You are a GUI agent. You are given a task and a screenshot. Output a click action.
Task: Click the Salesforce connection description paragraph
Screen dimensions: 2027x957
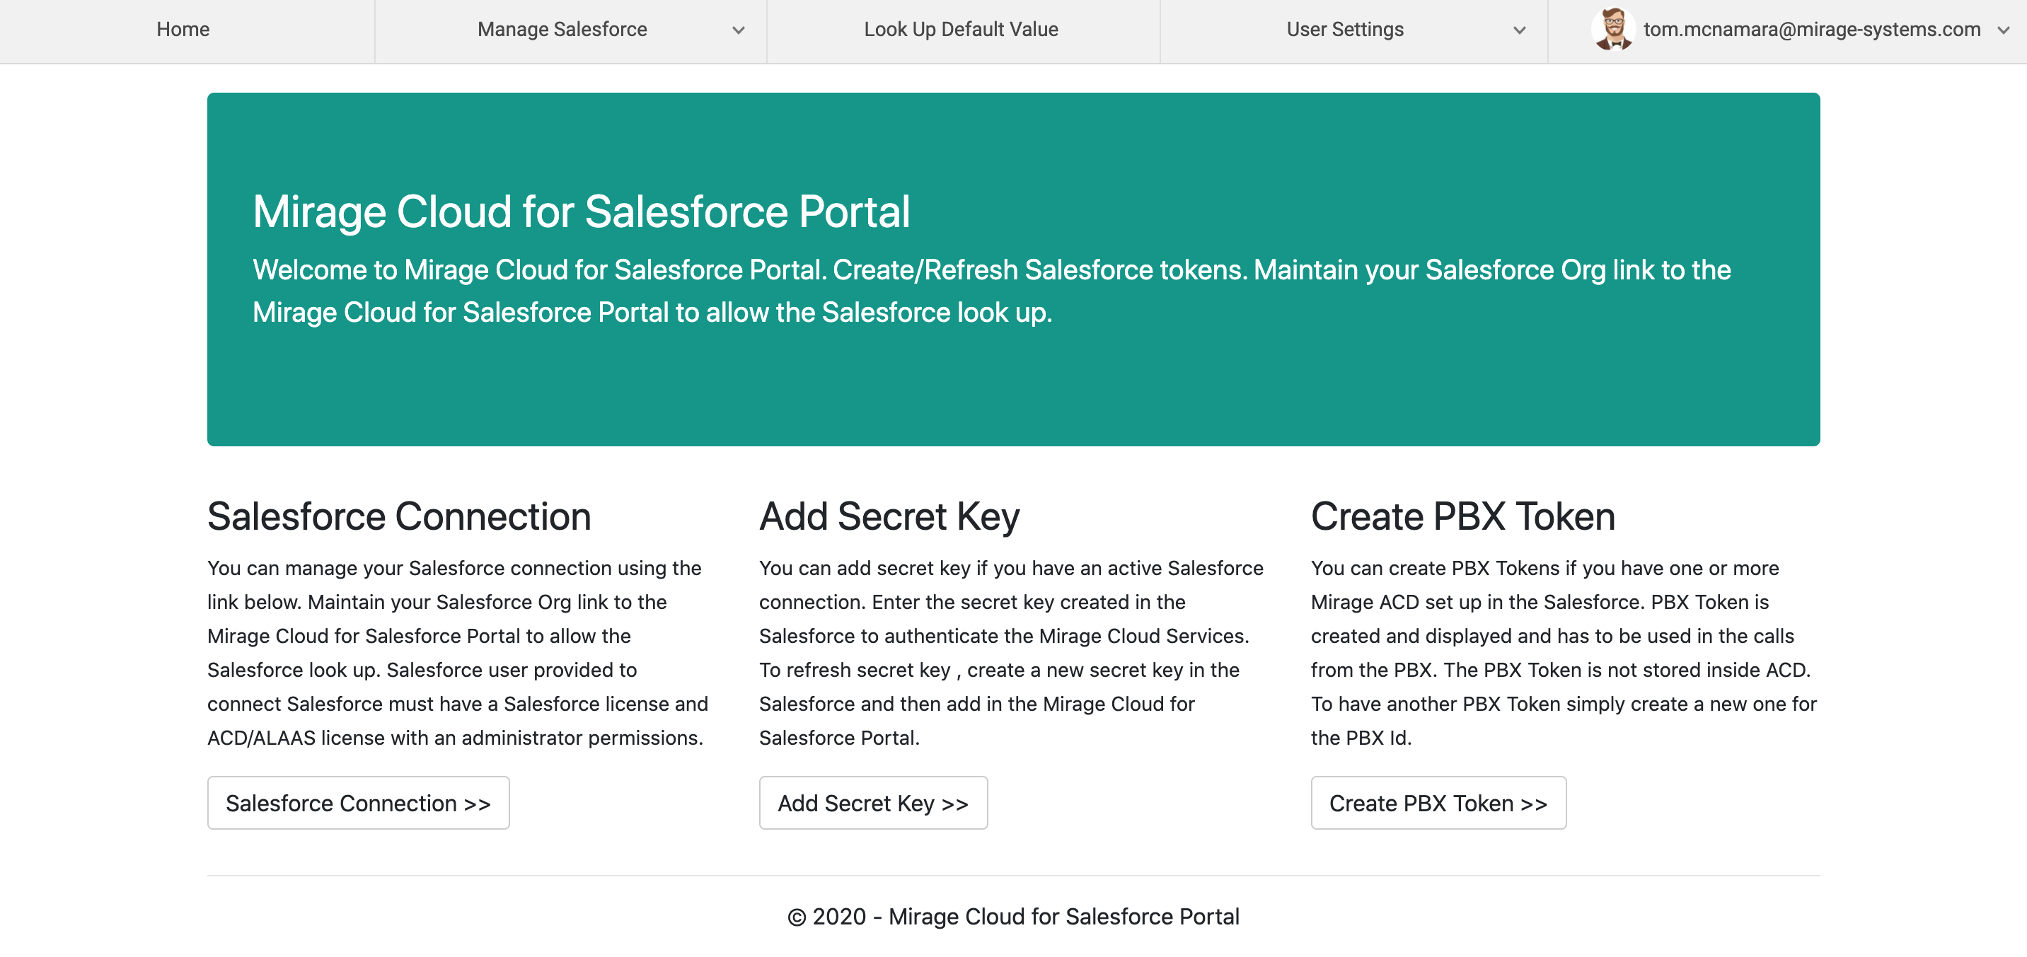[x=458, y=653]
